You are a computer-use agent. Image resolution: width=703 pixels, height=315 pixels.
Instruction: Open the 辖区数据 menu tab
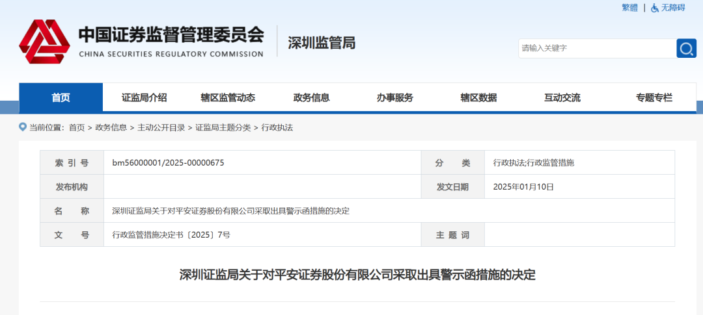coord(478,97)
